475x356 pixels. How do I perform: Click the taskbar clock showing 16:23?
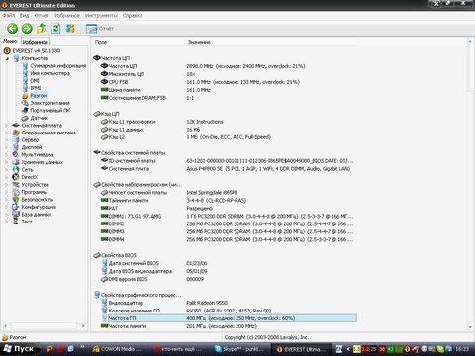tap(462, 349)
